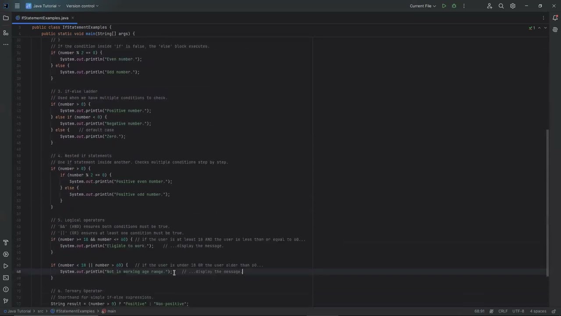Click comment '// 4. Nested if statements'

pos(81,156)
